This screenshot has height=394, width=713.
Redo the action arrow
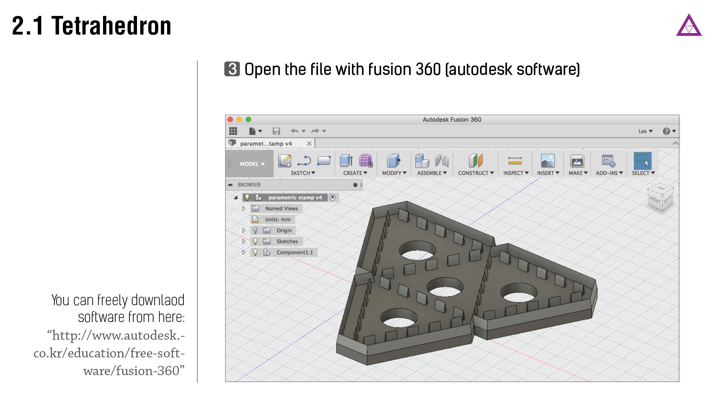315,131
